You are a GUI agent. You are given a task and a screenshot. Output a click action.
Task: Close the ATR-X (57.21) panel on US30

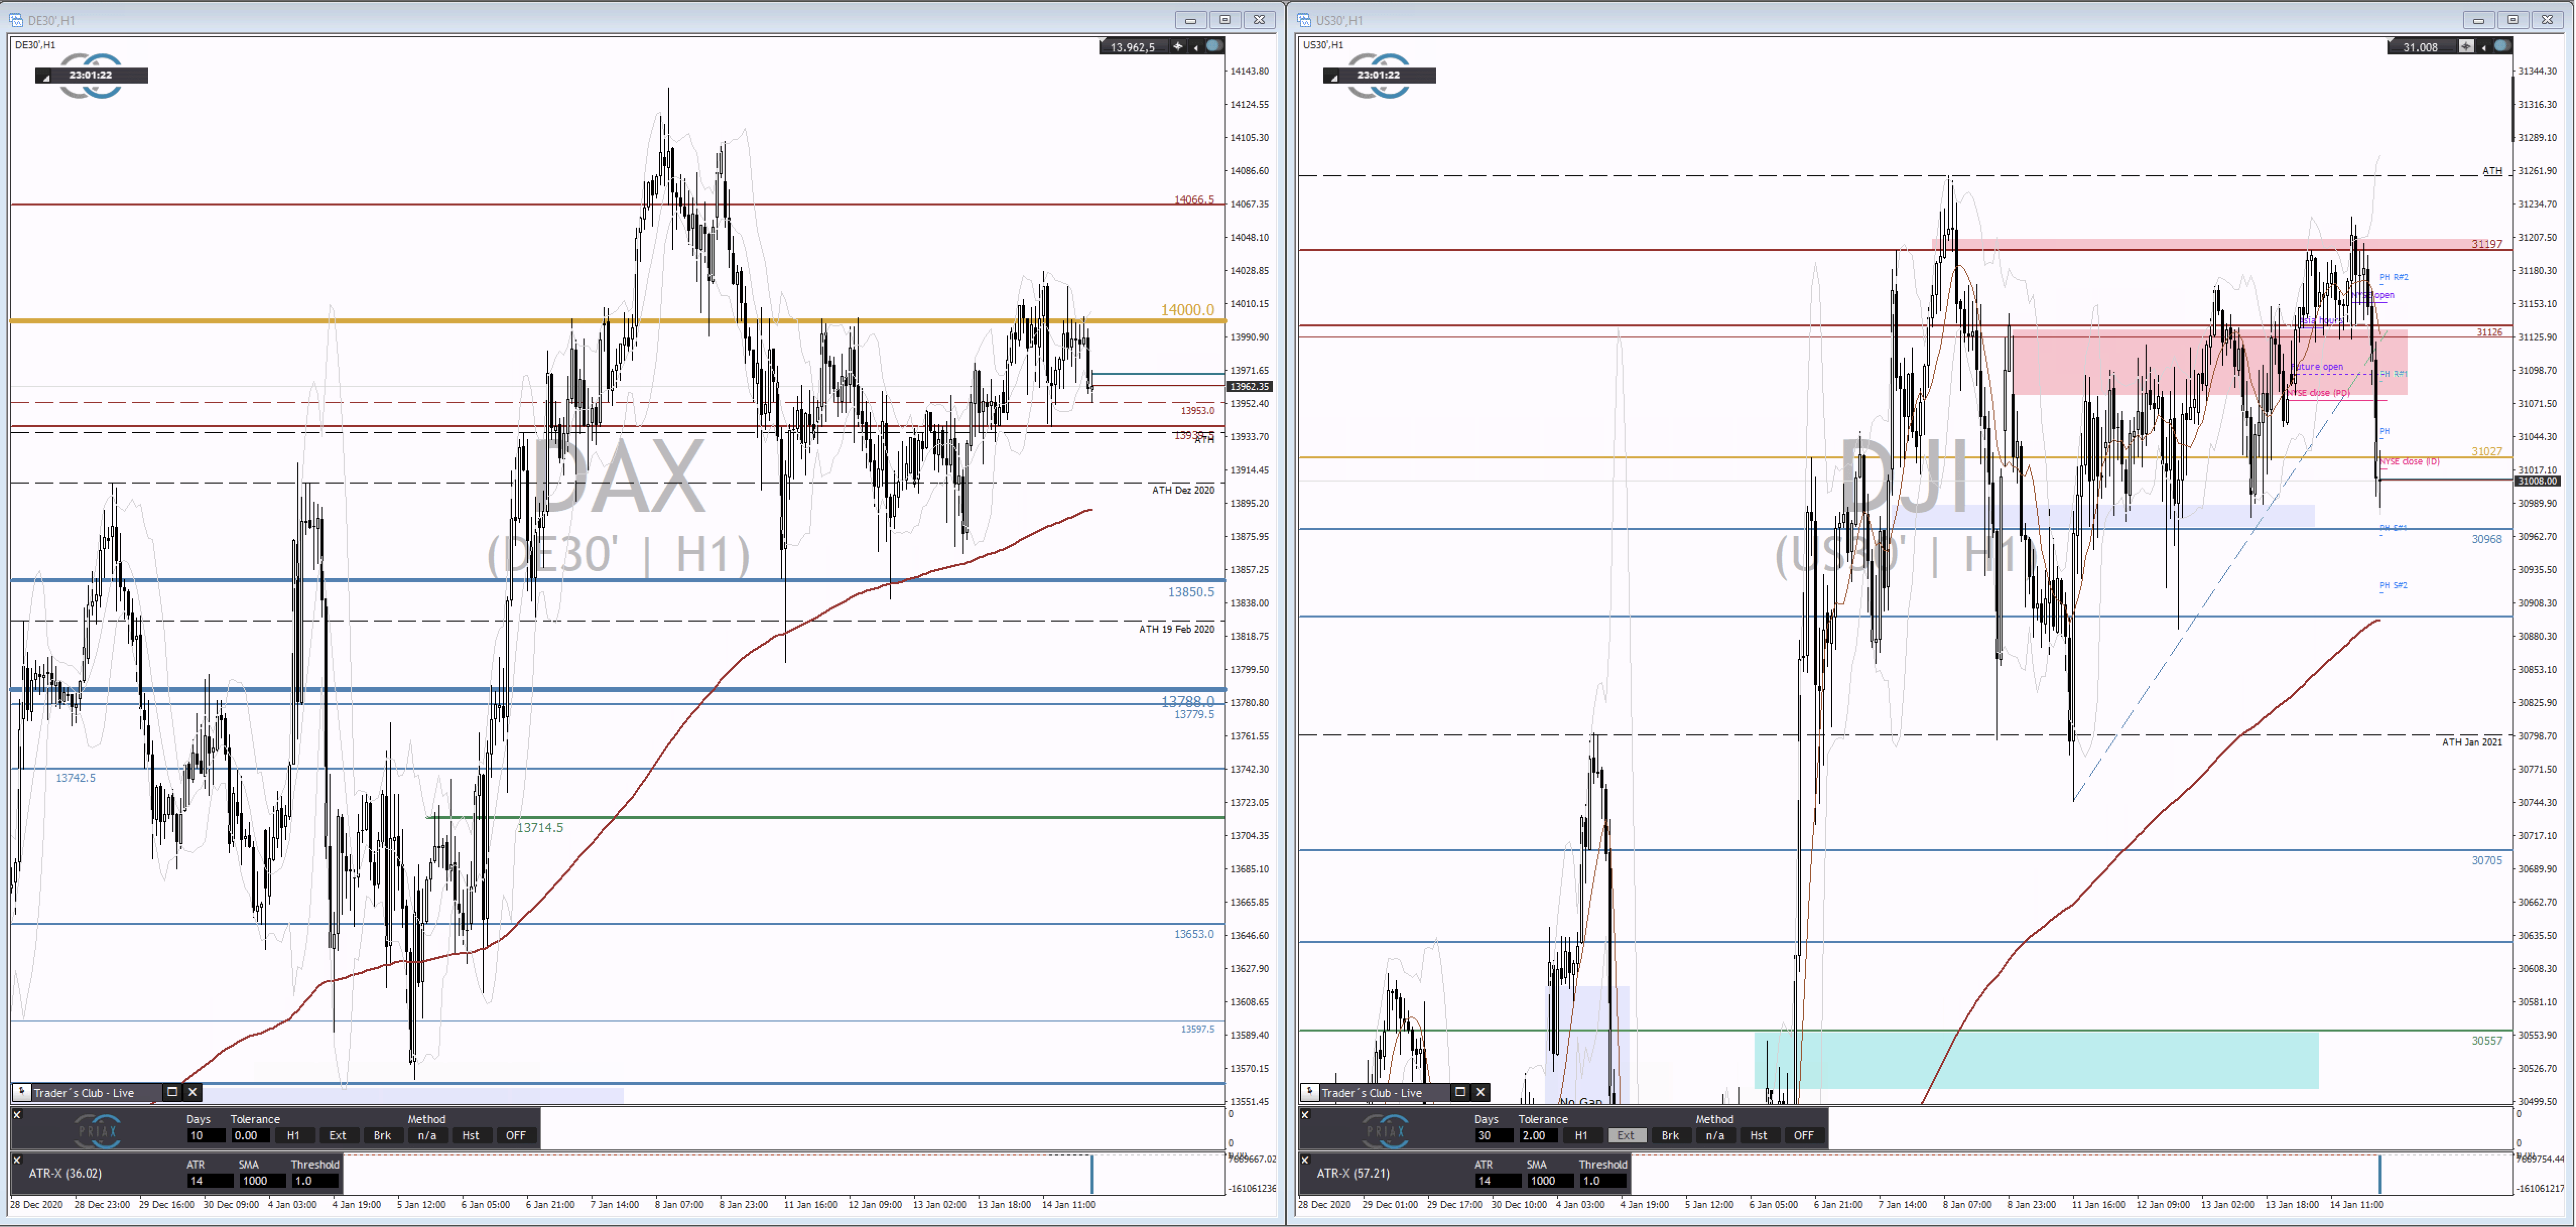(1305, 1160)
